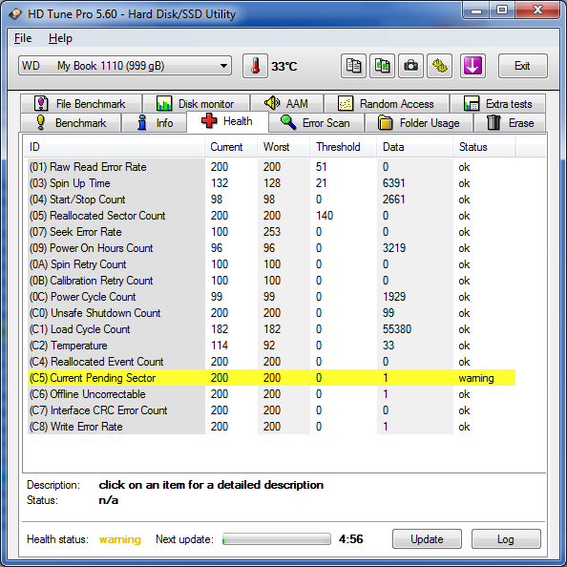Switch to the Benchmark tab

pyautogui.click(x=71, y=123)
